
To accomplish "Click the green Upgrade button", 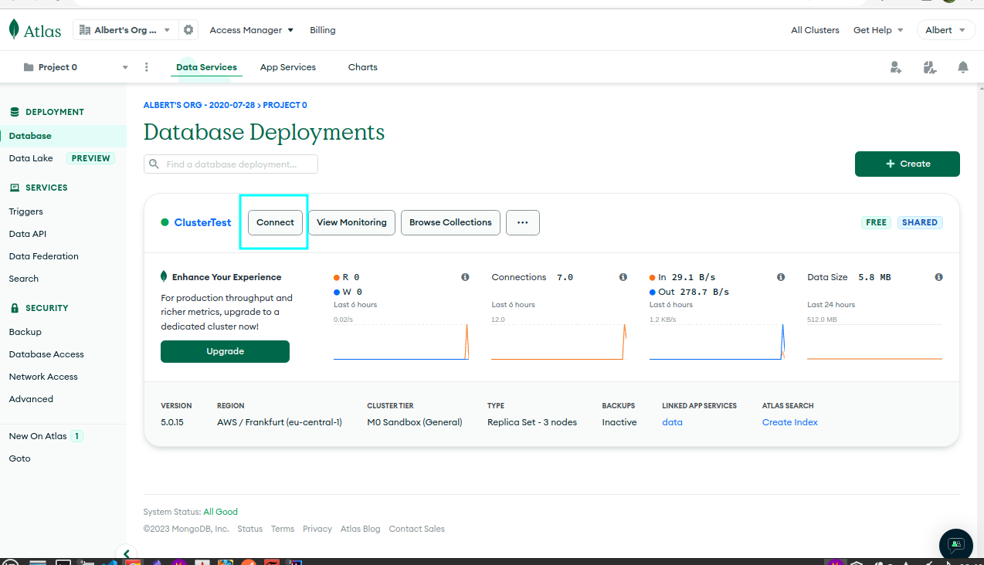I will point(225,351).
